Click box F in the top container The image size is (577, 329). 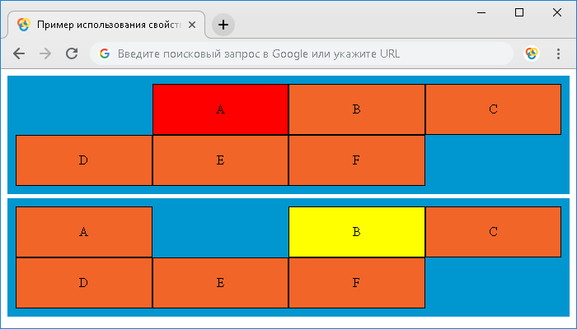point(356,160)
